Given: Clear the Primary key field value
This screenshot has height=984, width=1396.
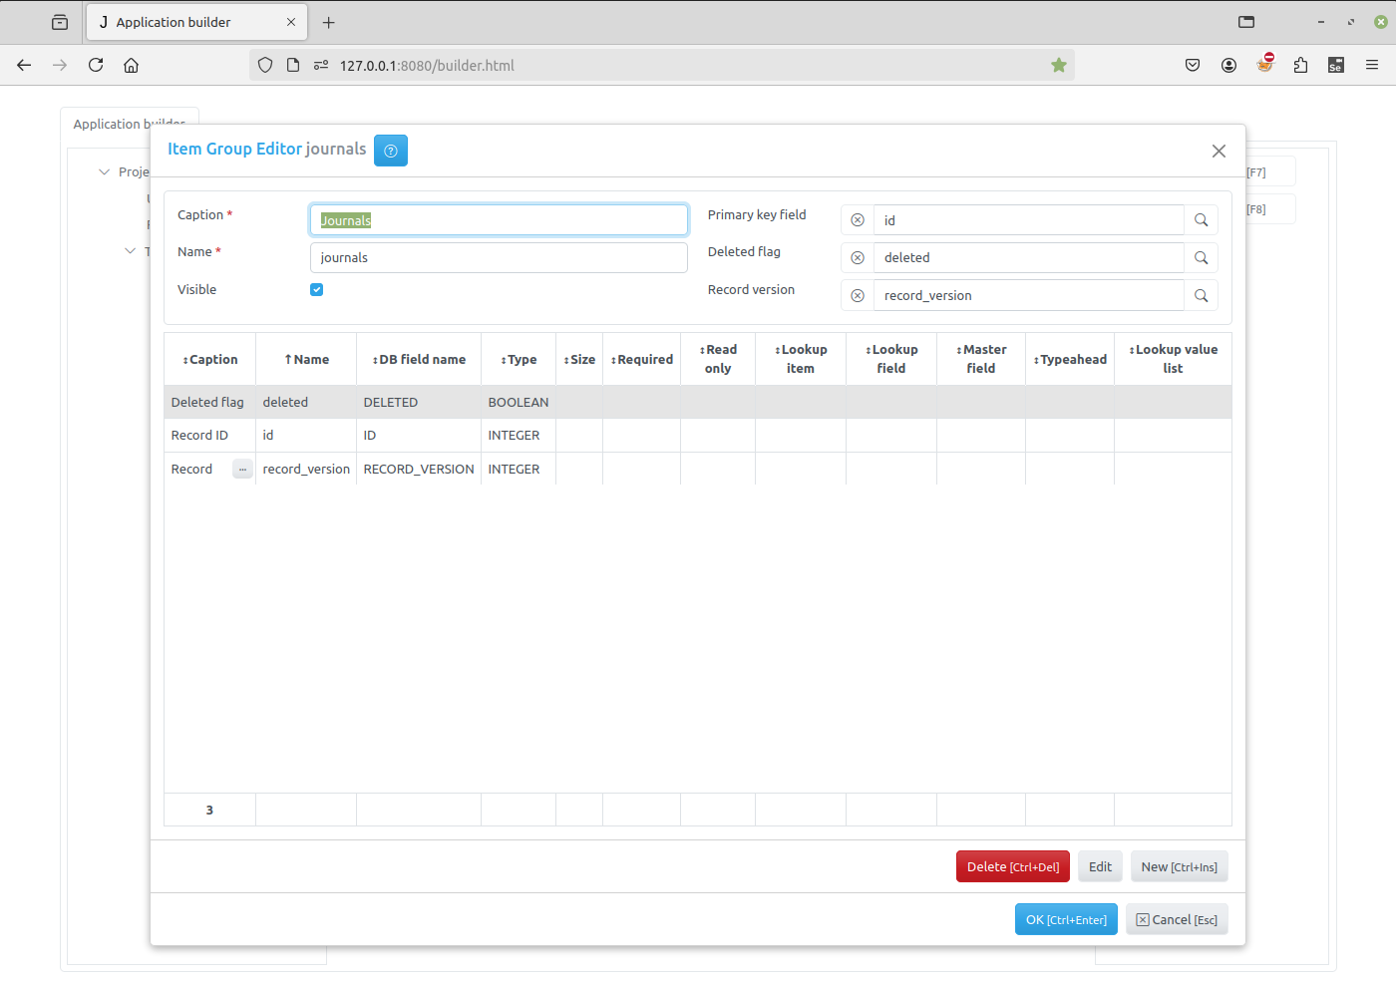Looking at the screenshot, I should [857, 220].
